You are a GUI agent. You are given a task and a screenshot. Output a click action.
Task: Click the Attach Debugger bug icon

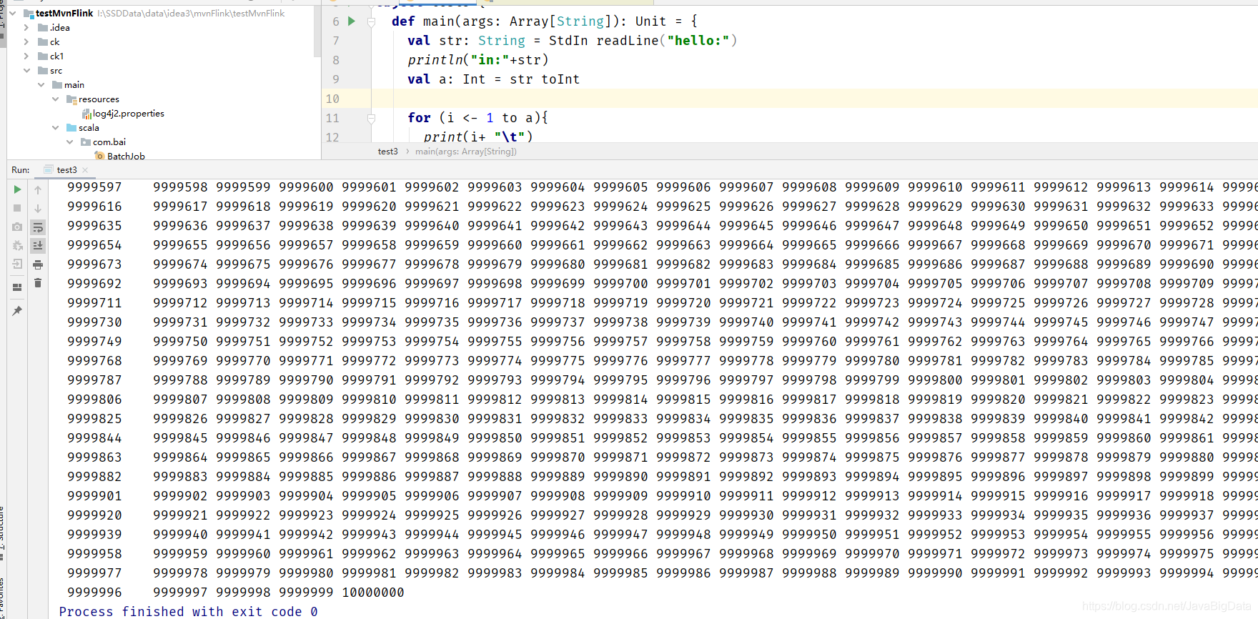[17, 245]
